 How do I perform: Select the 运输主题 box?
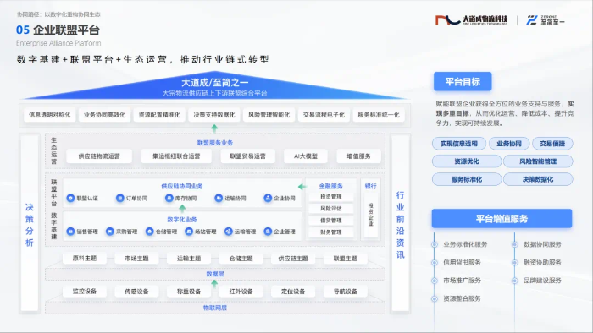(x=189, y=259)
